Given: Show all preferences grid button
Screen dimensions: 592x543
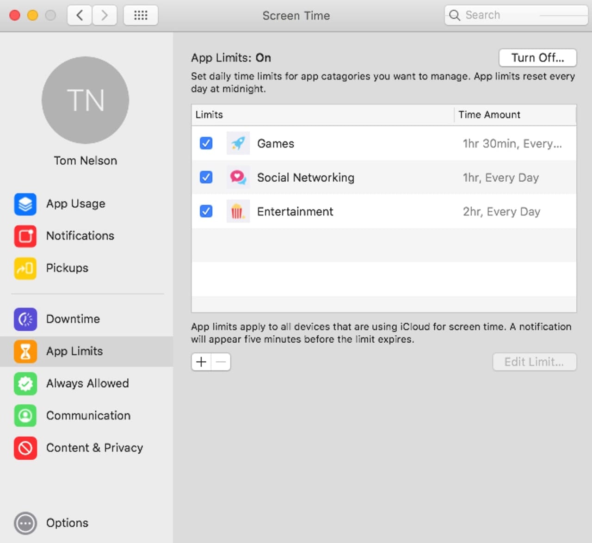Looking at the screenshot, I should pos(141,15).
